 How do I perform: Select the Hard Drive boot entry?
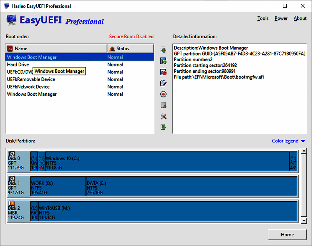coord(18,64)
